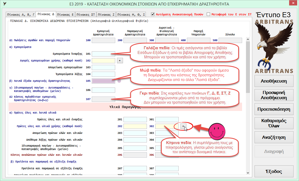This screenshot has width=299, height=181.
Task: Click the field with code 205
Action: 135,148
